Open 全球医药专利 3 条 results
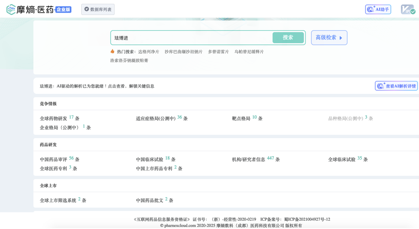Image resolution: width=419 pixels, height=229 pixels. (58, 168)
